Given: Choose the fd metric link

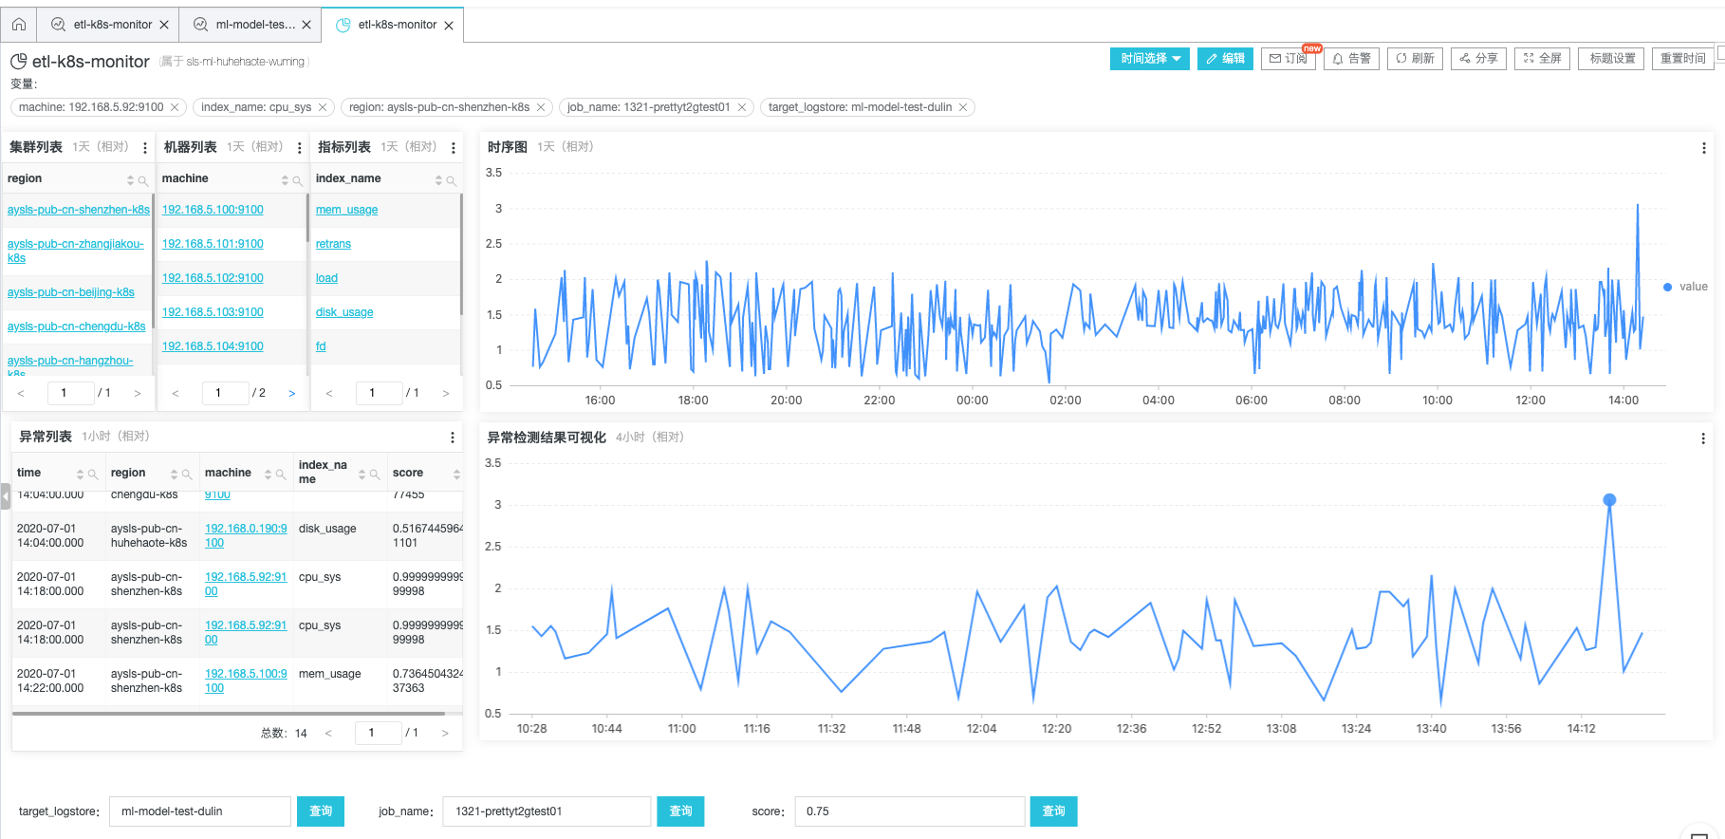Looking at the screenshot, I should point(321,346).
